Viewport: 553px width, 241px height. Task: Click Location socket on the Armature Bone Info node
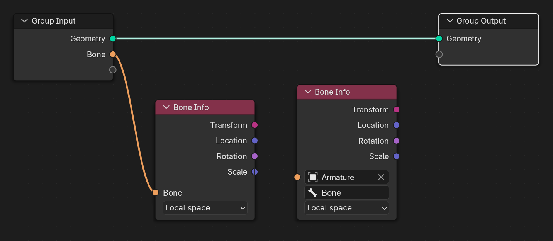point(396,125)
